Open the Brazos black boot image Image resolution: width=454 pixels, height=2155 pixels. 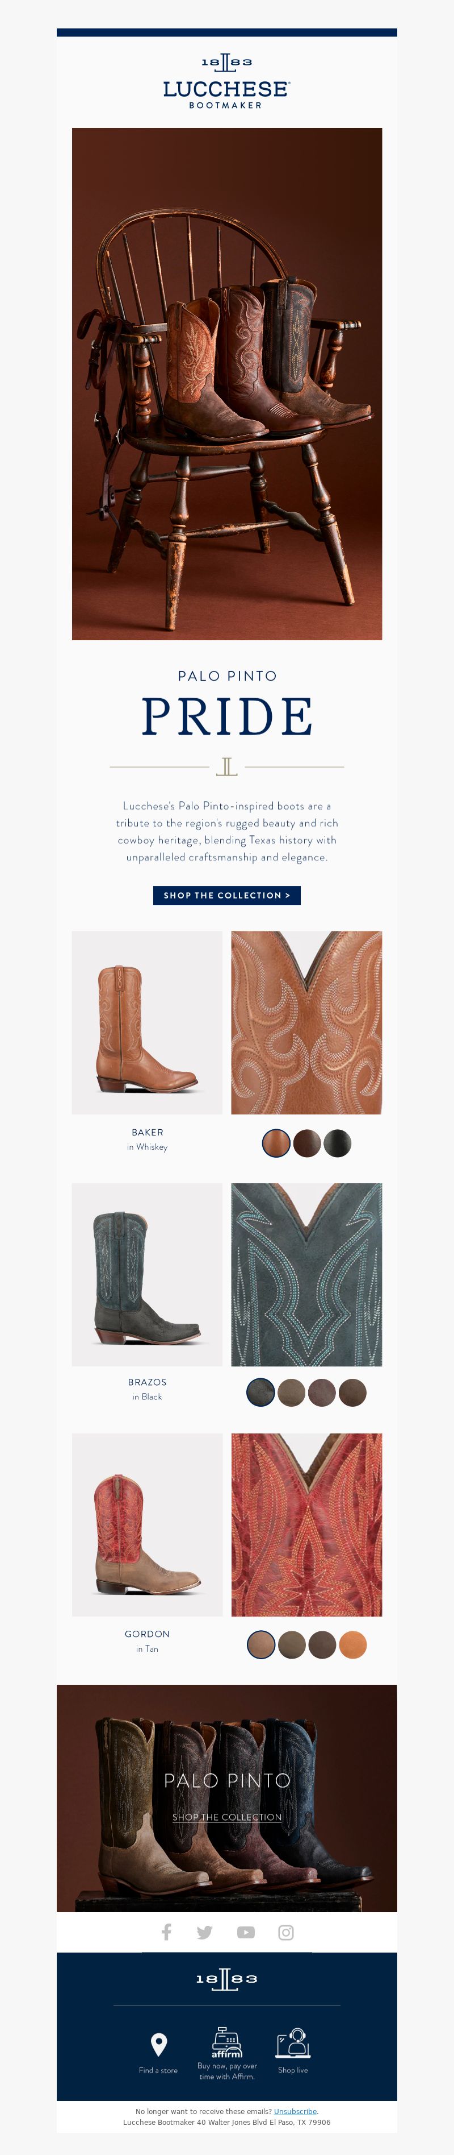tap(147, 1274)
